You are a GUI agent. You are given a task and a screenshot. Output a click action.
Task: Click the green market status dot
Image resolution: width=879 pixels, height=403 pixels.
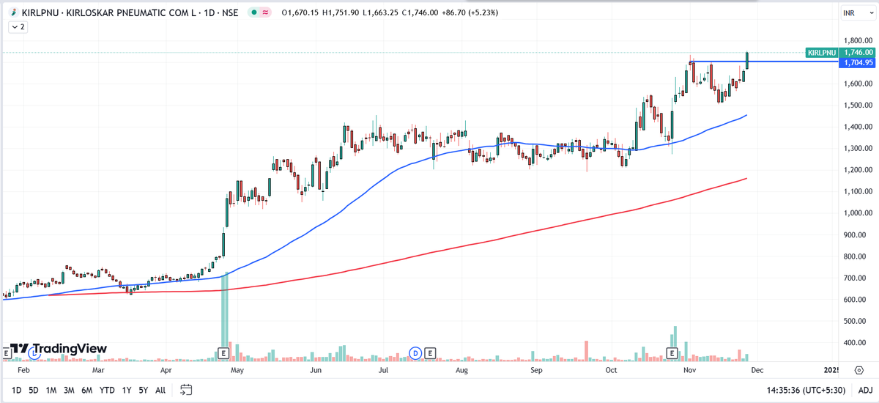pos(253,12)
